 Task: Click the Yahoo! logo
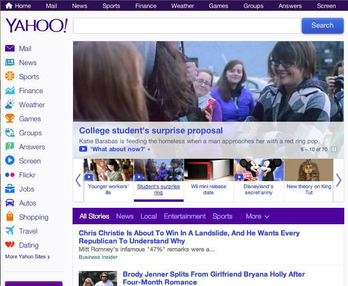37,25
